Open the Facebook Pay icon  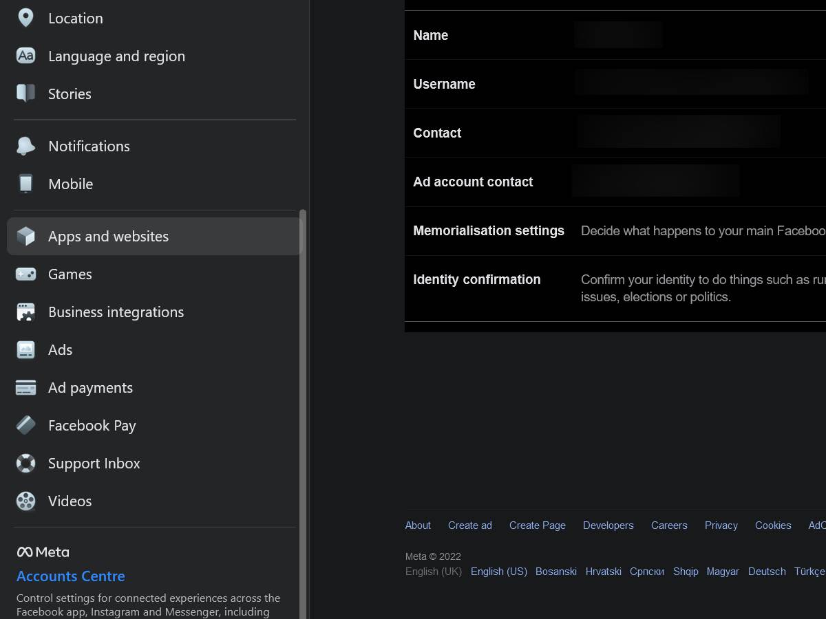25,425
